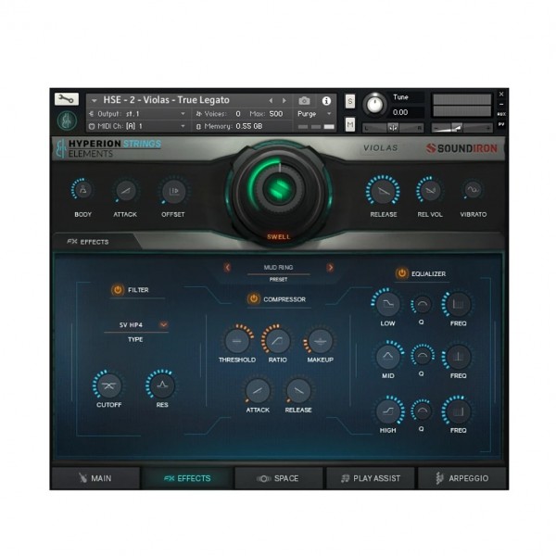Click the EQ High gain knob
556x556 pixels.
(x=388, y=411)
